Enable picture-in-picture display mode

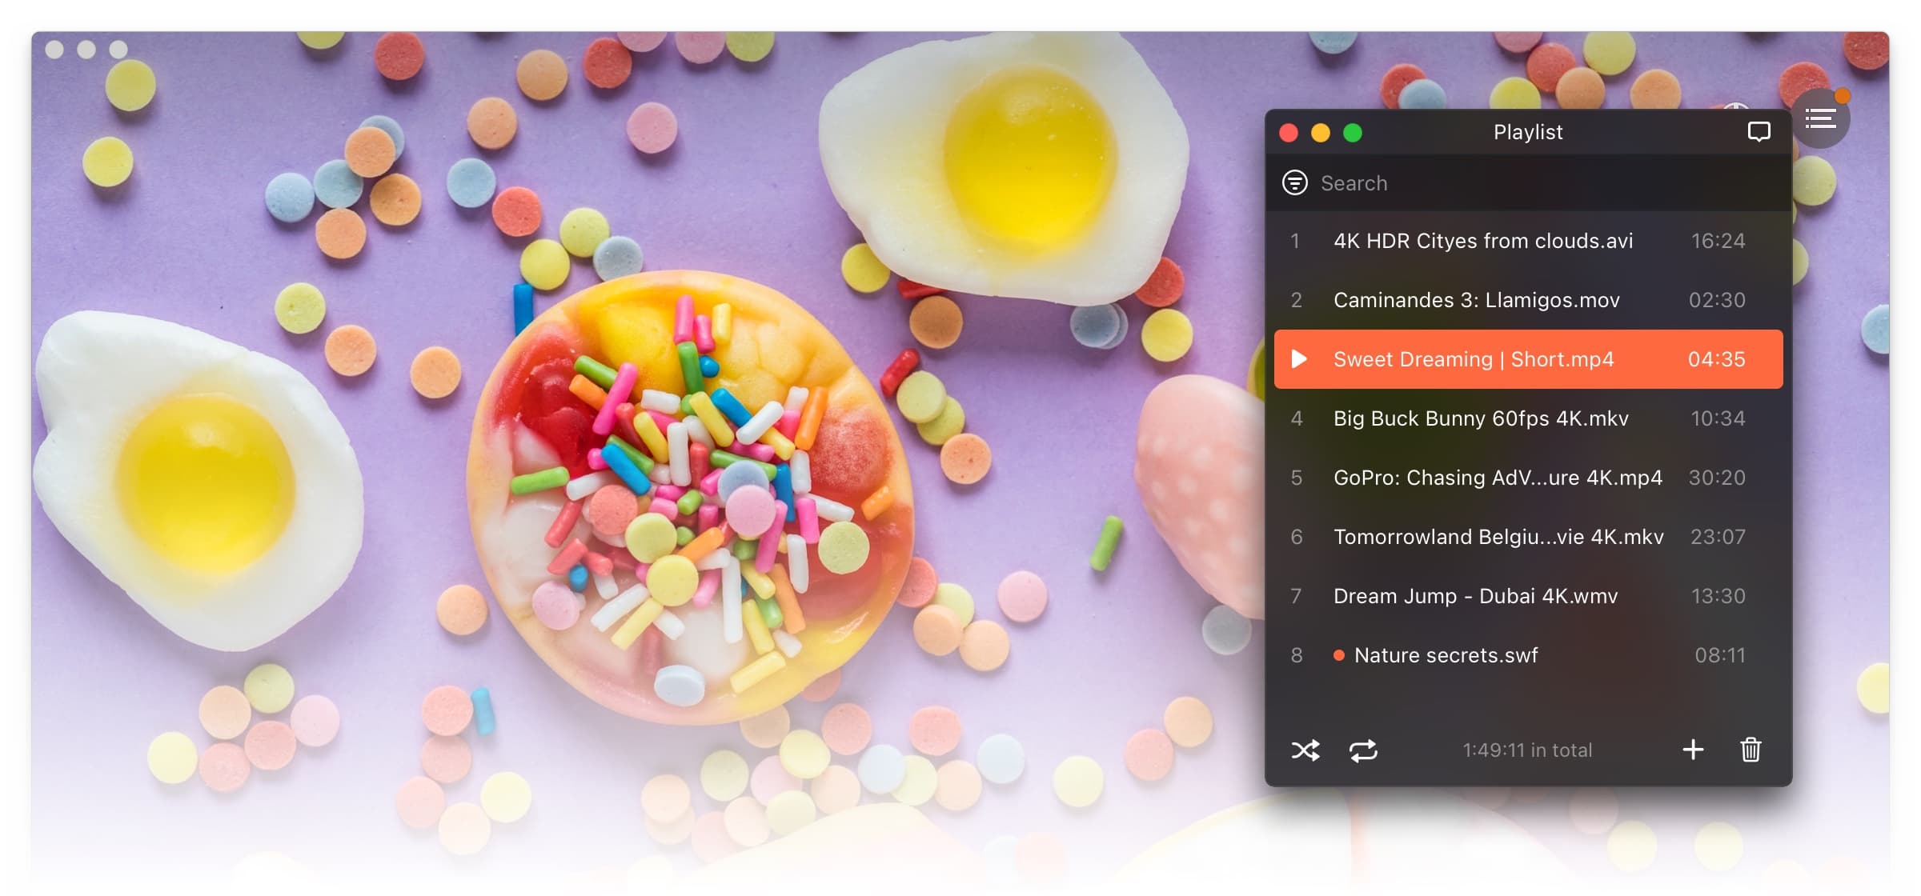click(1760, 131)
